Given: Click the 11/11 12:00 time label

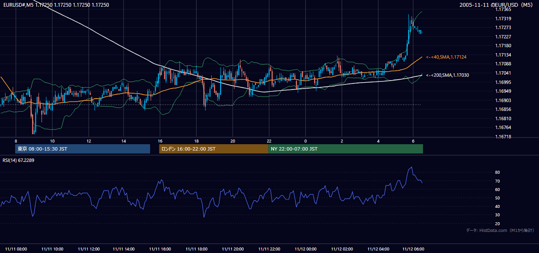Looking at the screenshot, I should pyautogui.click(x=89, y=249).
